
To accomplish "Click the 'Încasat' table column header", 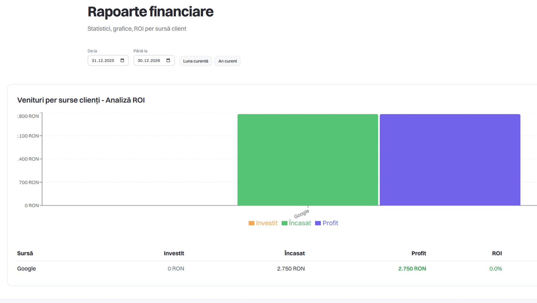I will tap(294, 253).
